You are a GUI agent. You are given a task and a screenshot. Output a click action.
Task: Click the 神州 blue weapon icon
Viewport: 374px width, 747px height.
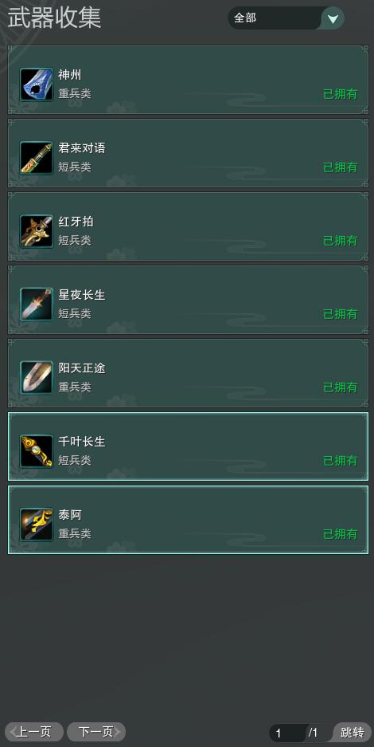pyautogui.click(x=37, y=85)
